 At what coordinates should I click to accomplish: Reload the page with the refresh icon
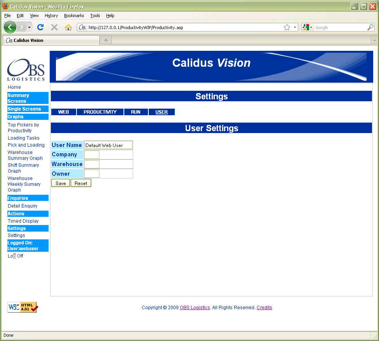pyautogui.click(x=40, y=27)
